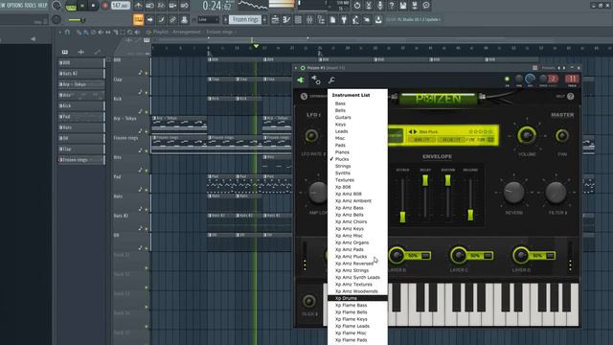Open the mixer window icon in toolbar
The image size is (613, 345).
pyautogui.click(x=309, y=19)
